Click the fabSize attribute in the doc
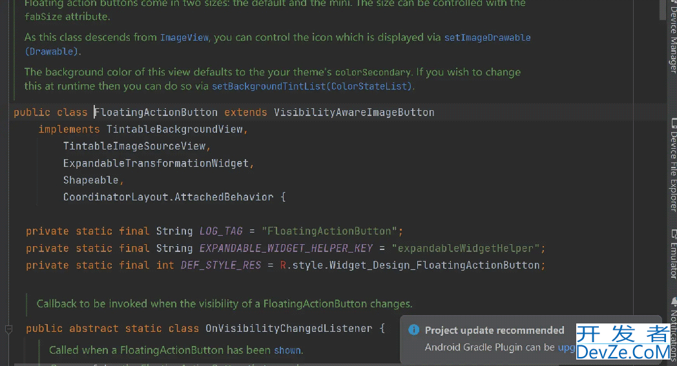Viewport: 677px width, 366px height. coord(43,17)
